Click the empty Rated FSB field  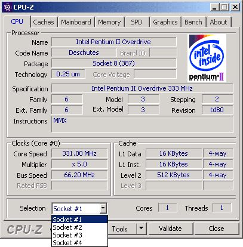pyautogui.click(x=79, y=186)
